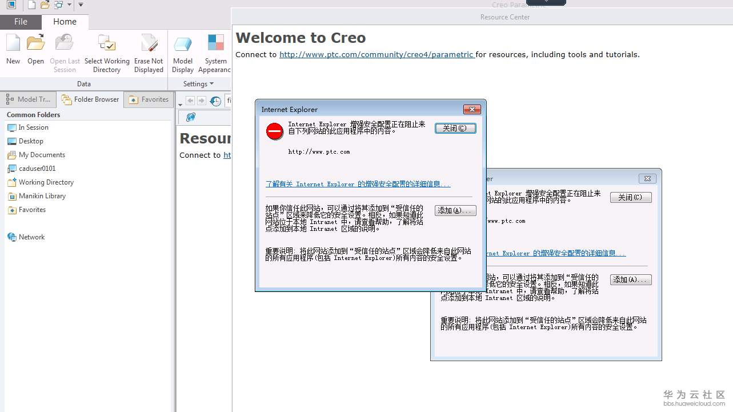The height and width of the screenshot is (412, 733).
Task: Open enhanced security info link in rear dialog
Action: [x=556, y=253]
